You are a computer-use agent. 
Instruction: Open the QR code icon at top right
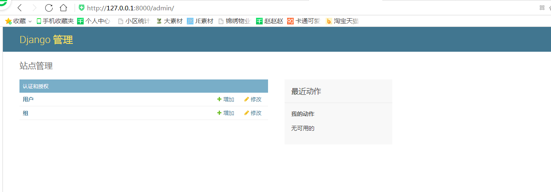click(542, 7)
